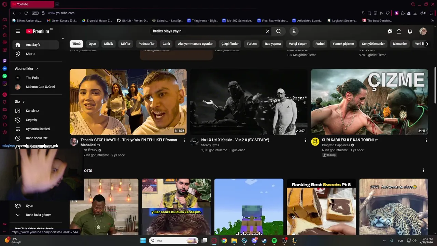Select the Oyun filter chip
This screenshot has height=246, width=437.
[x=92, y=44]
